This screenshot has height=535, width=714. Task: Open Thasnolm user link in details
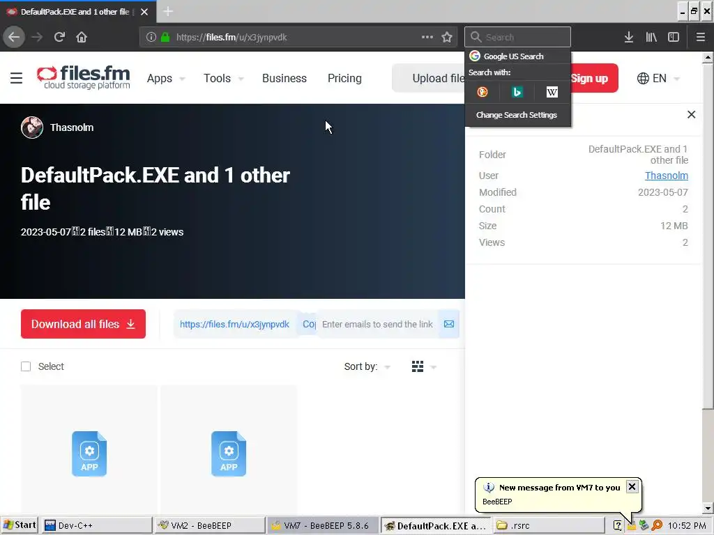point(666,175)
